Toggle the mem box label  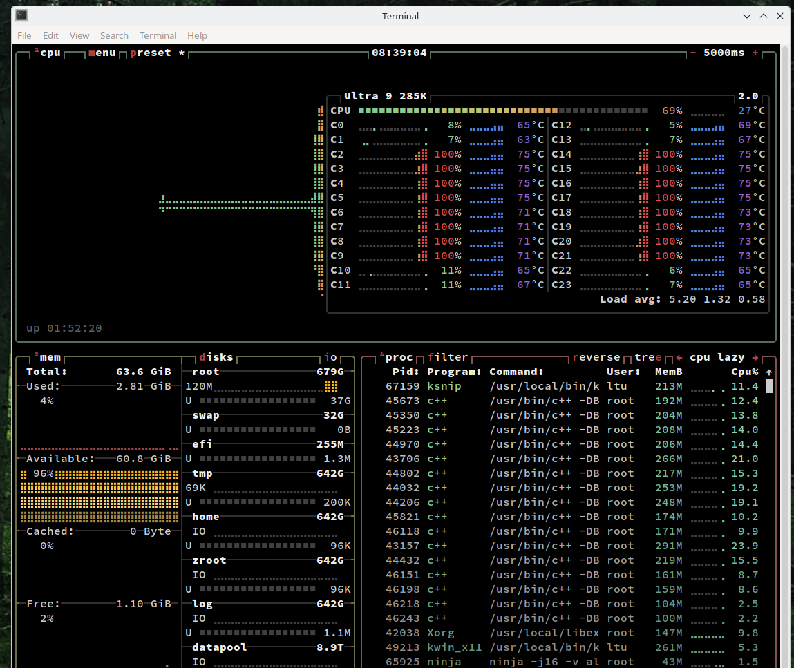[48, 357]
